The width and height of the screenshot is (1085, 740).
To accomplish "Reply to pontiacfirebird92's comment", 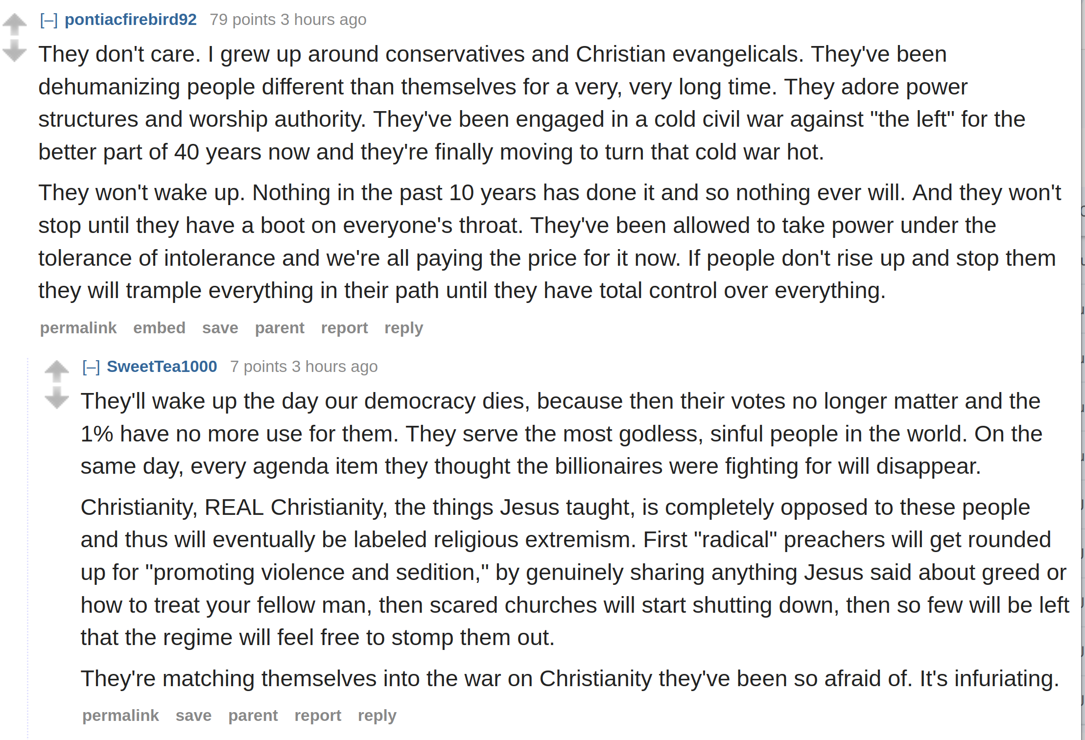I will coord(404,328).
